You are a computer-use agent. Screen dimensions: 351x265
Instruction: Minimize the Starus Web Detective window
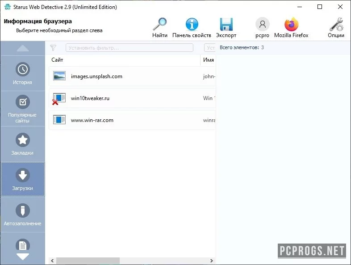300,7
